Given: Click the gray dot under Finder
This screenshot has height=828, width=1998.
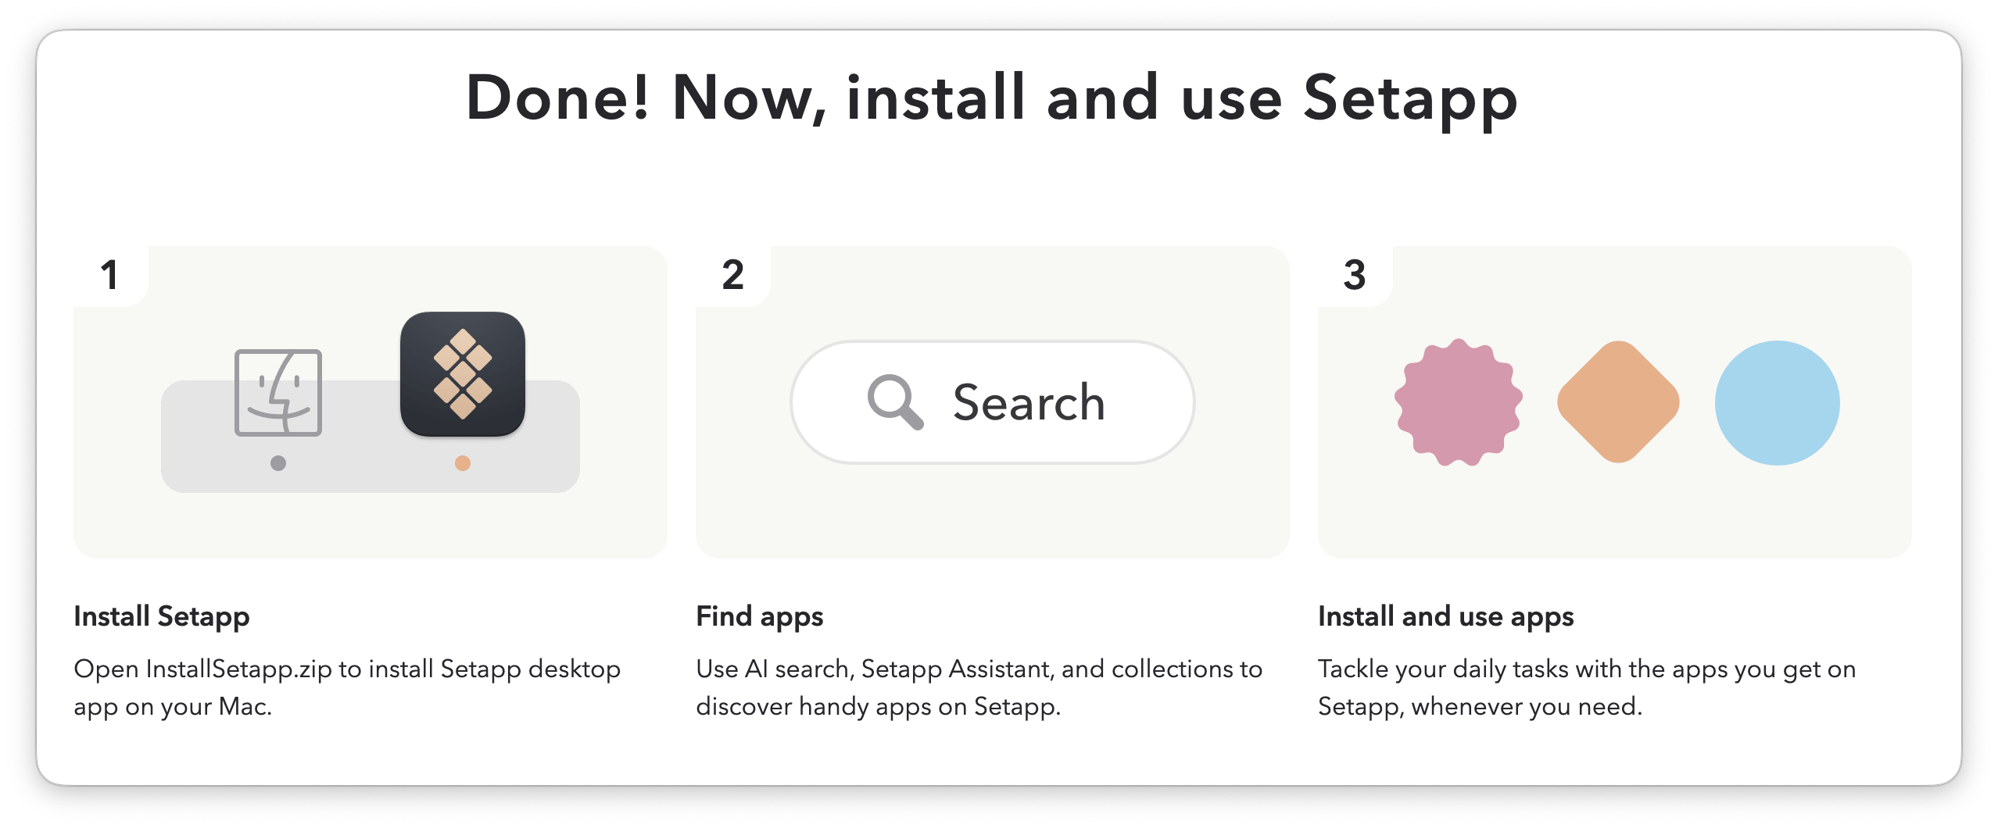Looking at the screenshot, I should tap(278, 463).
